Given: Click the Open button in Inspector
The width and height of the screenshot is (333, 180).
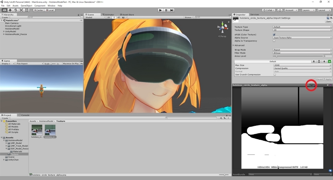Looking at the screenshot, I should [x=328, y=21].
